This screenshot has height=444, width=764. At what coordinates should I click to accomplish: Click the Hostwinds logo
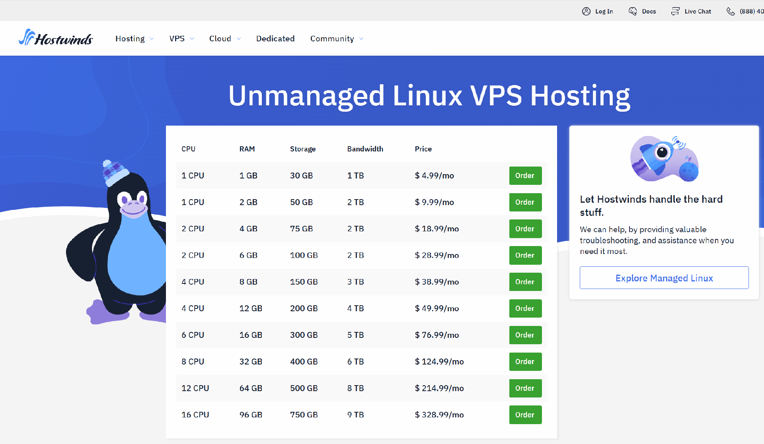coord(56,38)
